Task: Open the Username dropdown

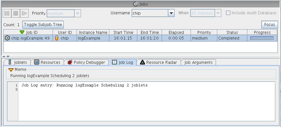Action: tap(171, 13)
